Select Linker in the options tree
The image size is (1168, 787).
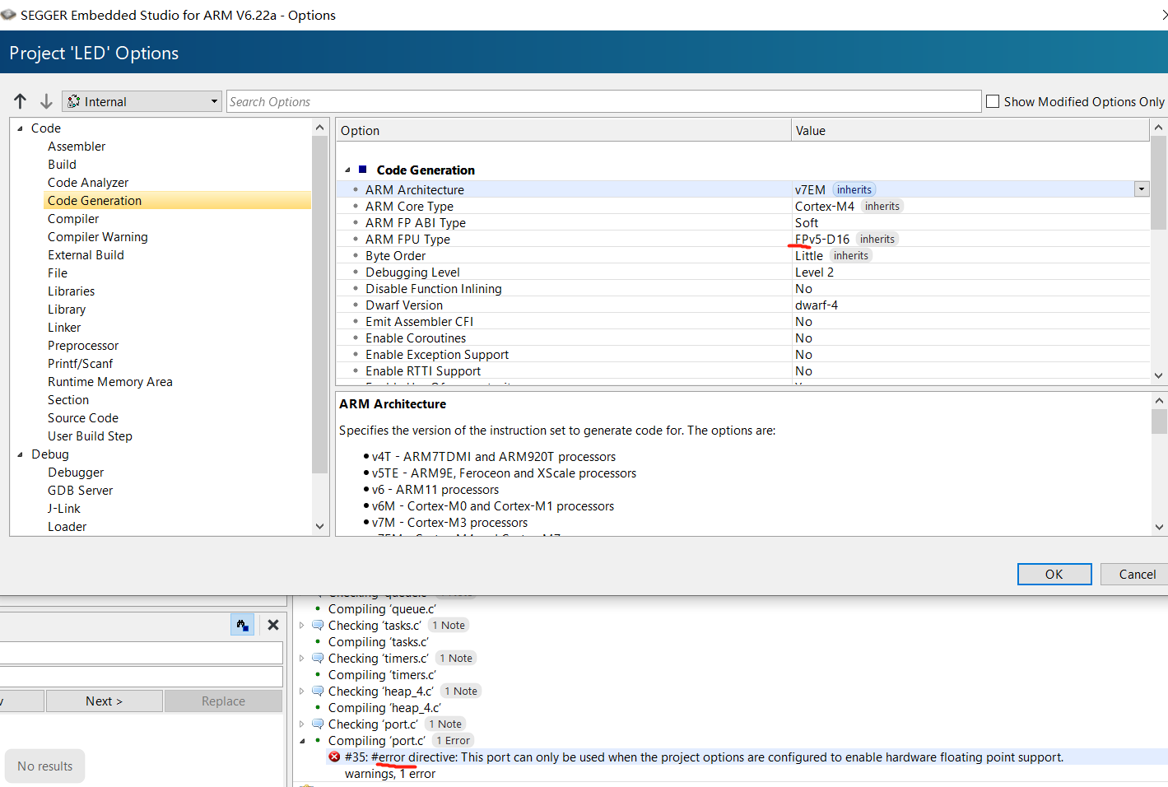coord(64,328)
